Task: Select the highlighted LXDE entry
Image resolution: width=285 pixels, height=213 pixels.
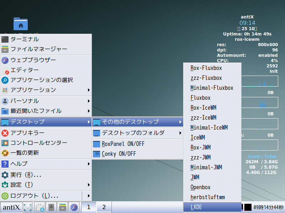Action: (212, 207)
